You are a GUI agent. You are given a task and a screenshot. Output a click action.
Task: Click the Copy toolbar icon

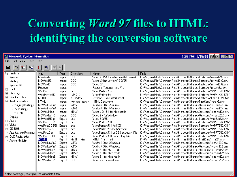pos(31,67)
